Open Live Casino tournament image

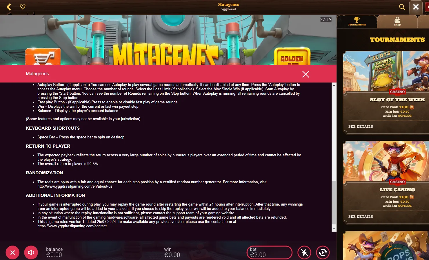click(386, 161)
